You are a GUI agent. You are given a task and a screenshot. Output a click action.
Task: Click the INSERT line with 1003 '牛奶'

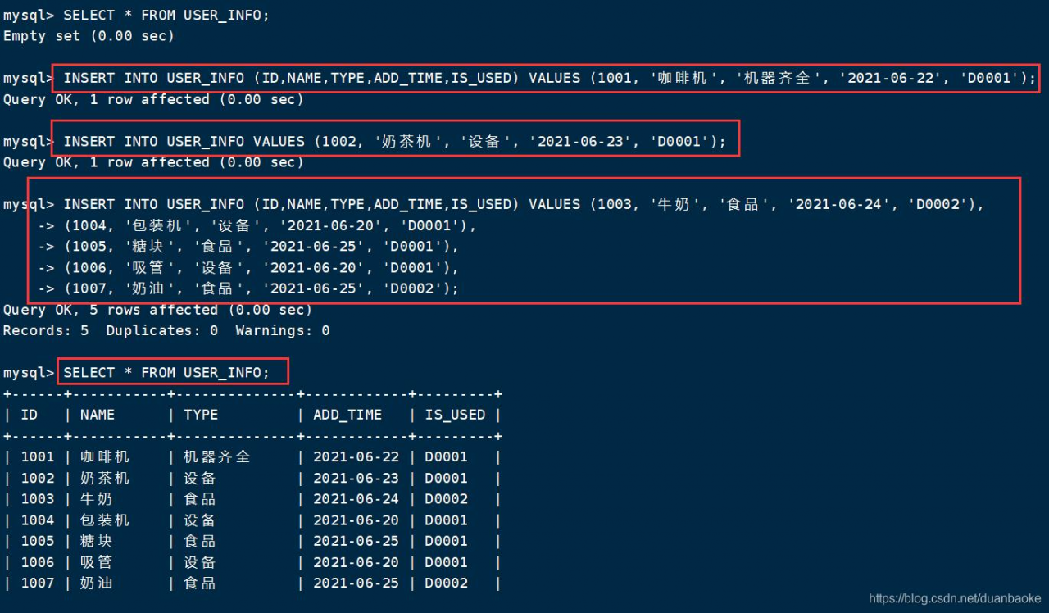524,204
